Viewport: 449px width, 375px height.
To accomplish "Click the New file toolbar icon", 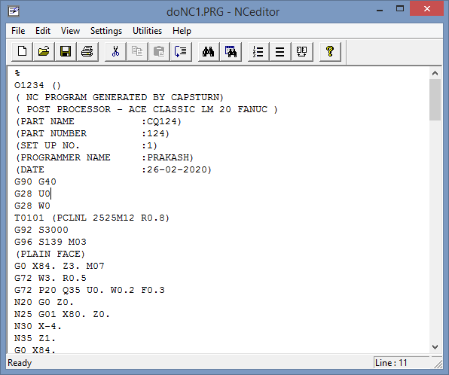I will [22, 52].
